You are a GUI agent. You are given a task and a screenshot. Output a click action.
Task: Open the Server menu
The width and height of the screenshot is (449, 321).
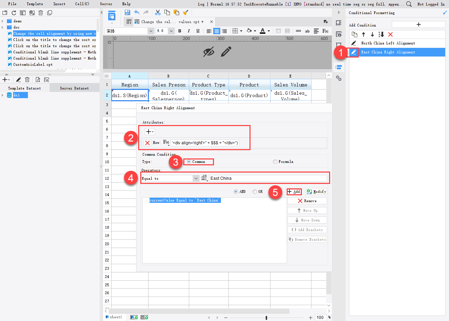coord(106,4)
